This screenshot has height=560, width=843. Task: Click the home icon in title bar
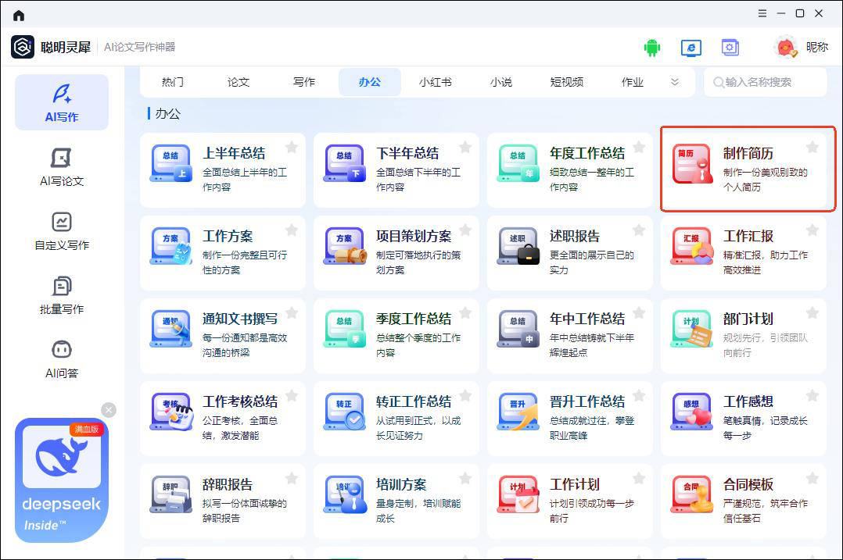[19, 15]
